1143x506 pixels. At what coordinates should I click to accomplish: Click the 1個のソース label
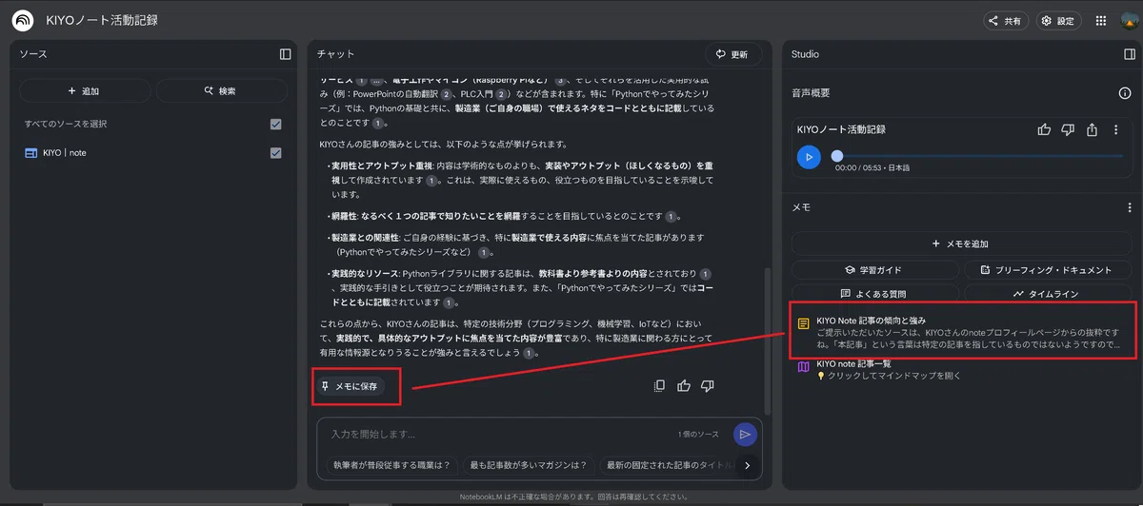tap(699, 435)
